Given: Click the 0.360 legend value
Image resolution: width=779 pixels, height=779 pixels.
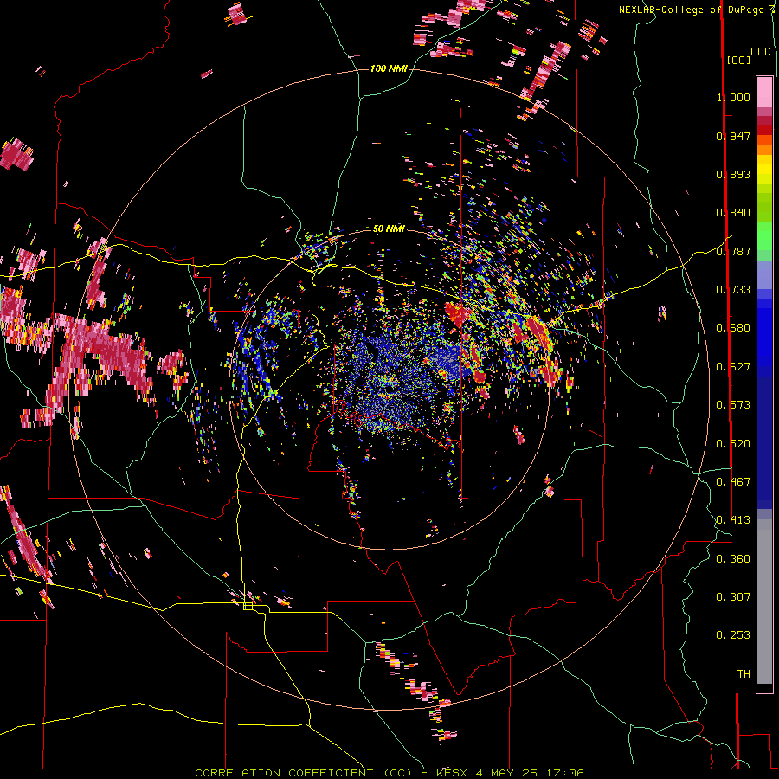Looking at the screenshot, I should (733, 559).
